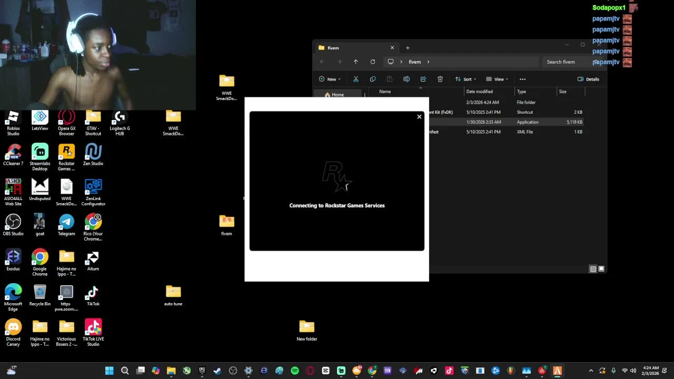Open Spotify from the taskbar
The image size is (674, 379).
[x=295, y=371]
